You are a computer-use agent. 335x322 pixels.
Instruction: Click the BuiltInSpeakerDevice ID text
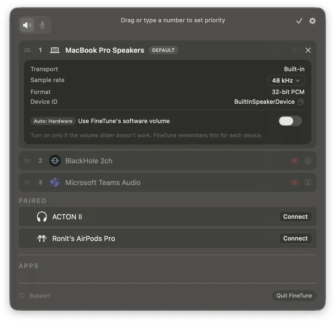(264, 102)
